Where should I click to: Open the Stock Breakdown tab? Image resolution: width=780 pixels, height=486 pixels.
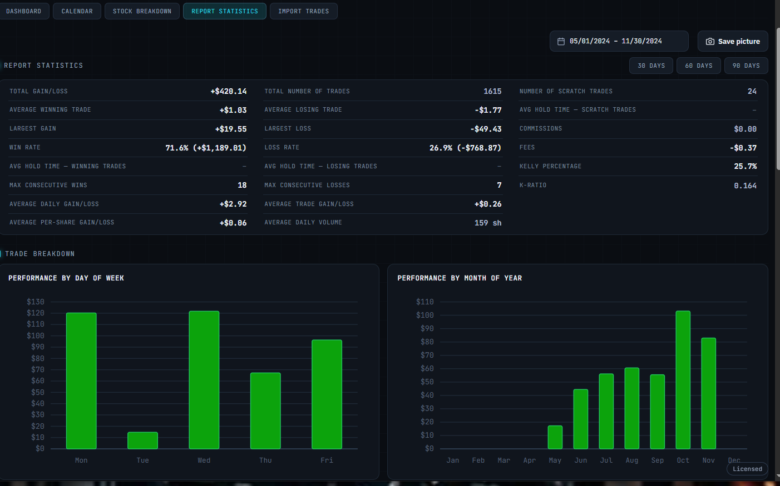142,11
